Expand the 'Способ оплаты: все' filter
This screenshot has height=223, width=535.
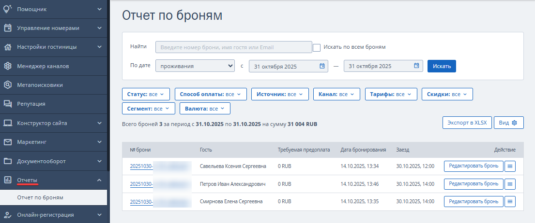click(x=211, y=94)
